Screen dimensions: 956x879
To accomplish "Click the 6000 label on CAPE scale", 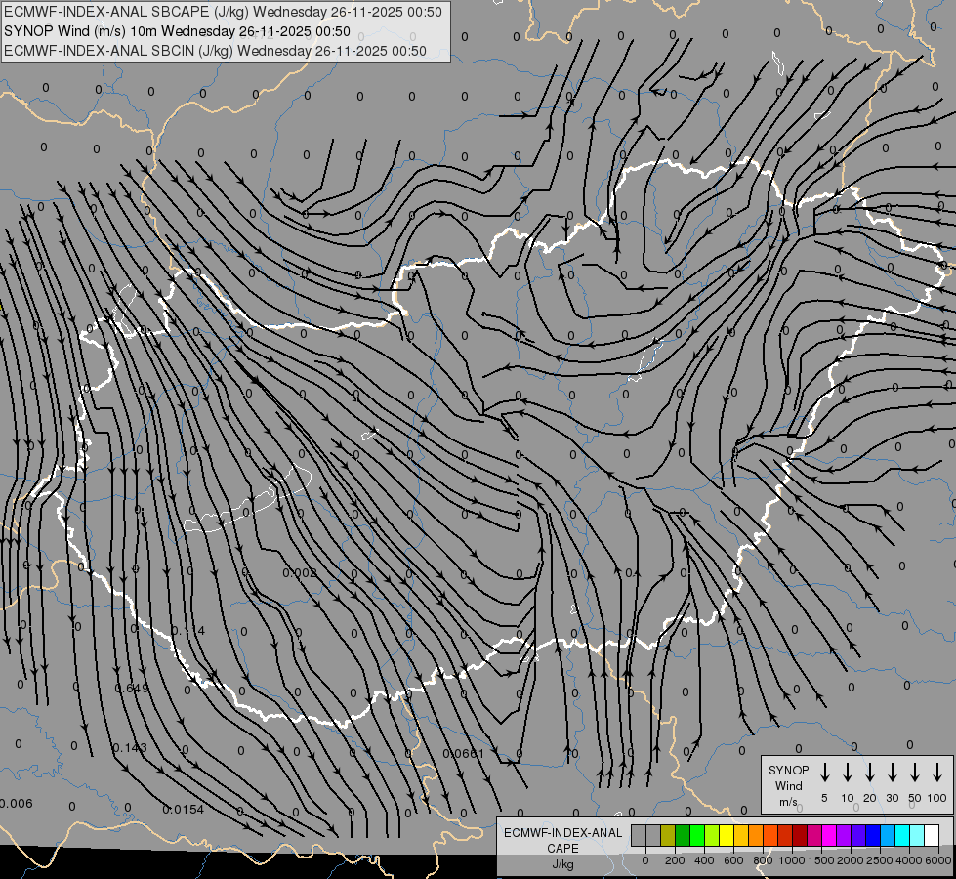I will pyautogui.click(x=938, y=860).
